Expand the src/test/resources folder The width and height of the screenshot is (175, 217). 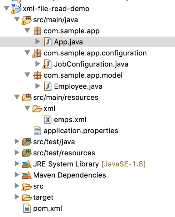[x=17, y=152]
